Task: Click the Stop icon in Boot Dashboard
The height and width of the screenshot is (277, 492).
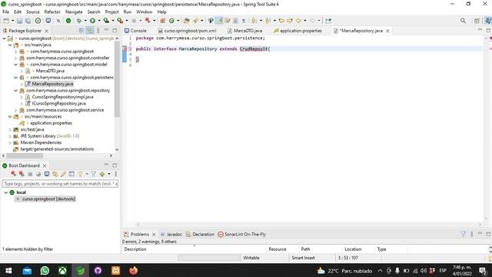Action: (30, 174)
